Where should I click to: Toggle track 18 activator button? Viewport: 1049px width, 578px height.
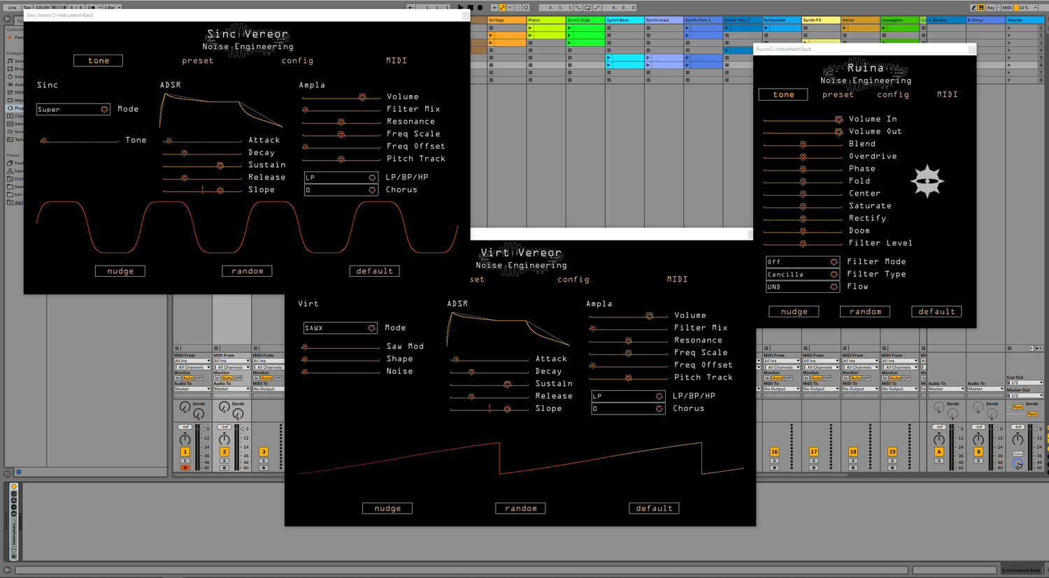tap(853, 451)
